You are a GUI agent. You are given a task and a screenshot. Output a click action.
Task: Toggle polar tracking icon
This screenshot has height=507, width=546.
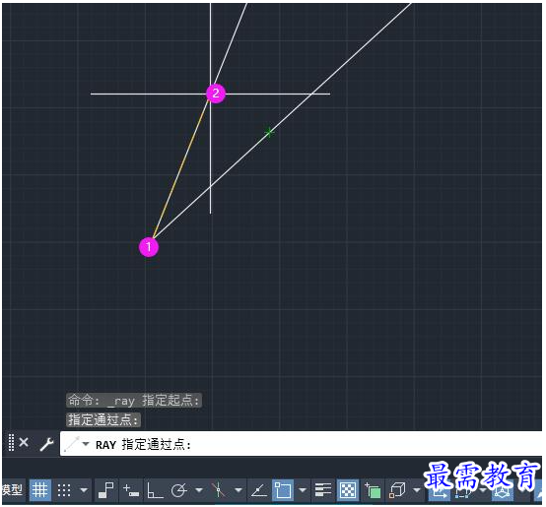[x=179, y=490]
